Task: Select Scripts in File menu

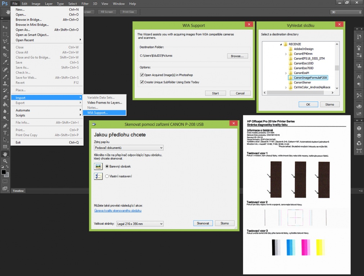Action: (x=47, y=115)
